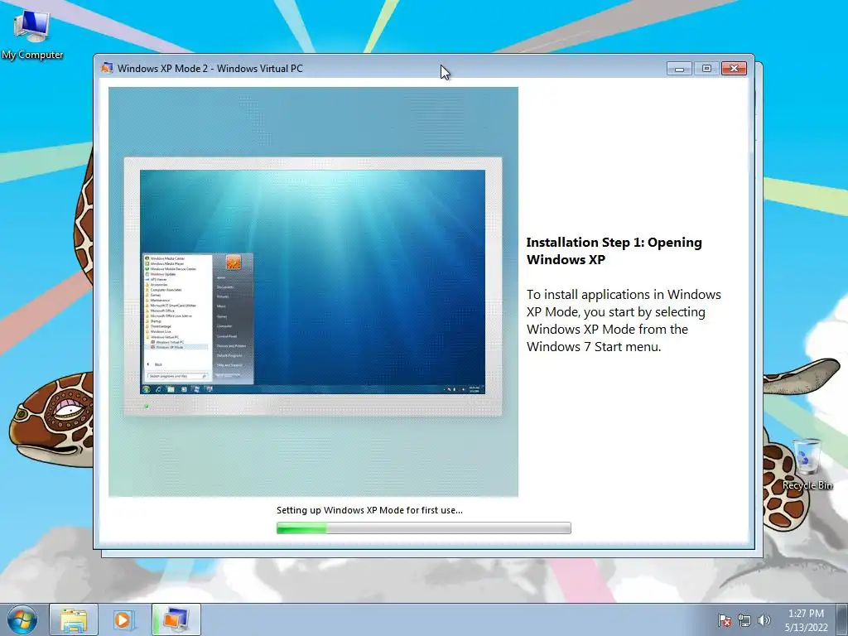Close the Windows XP Mode 2 window
Screen dimensions: 848x636
click(x=734, y=68)
